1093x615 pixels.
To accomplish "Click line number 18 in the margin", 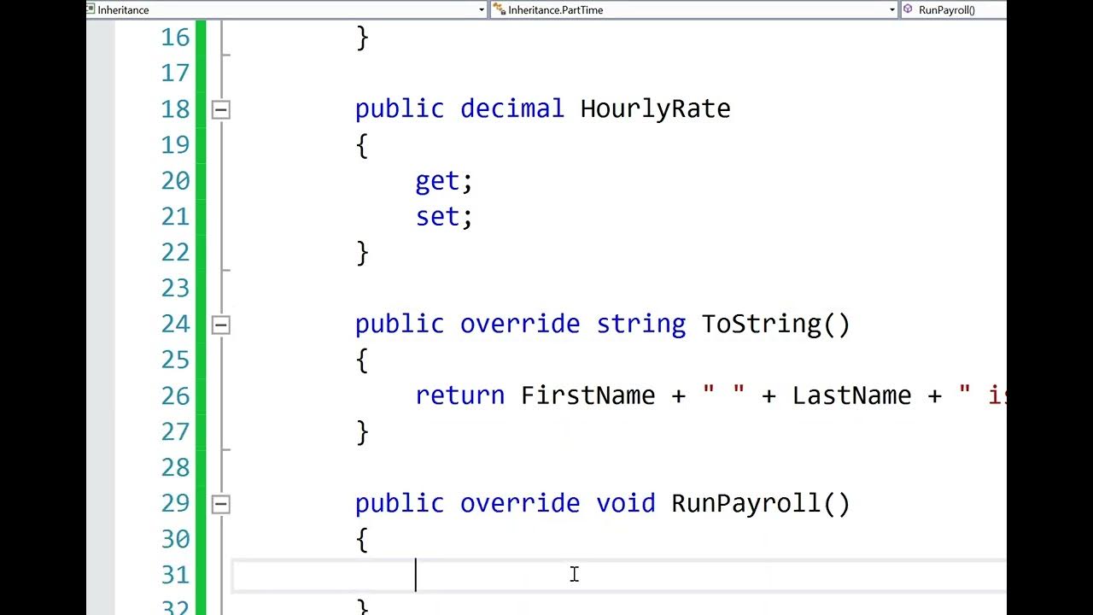I will pos(175,109).
